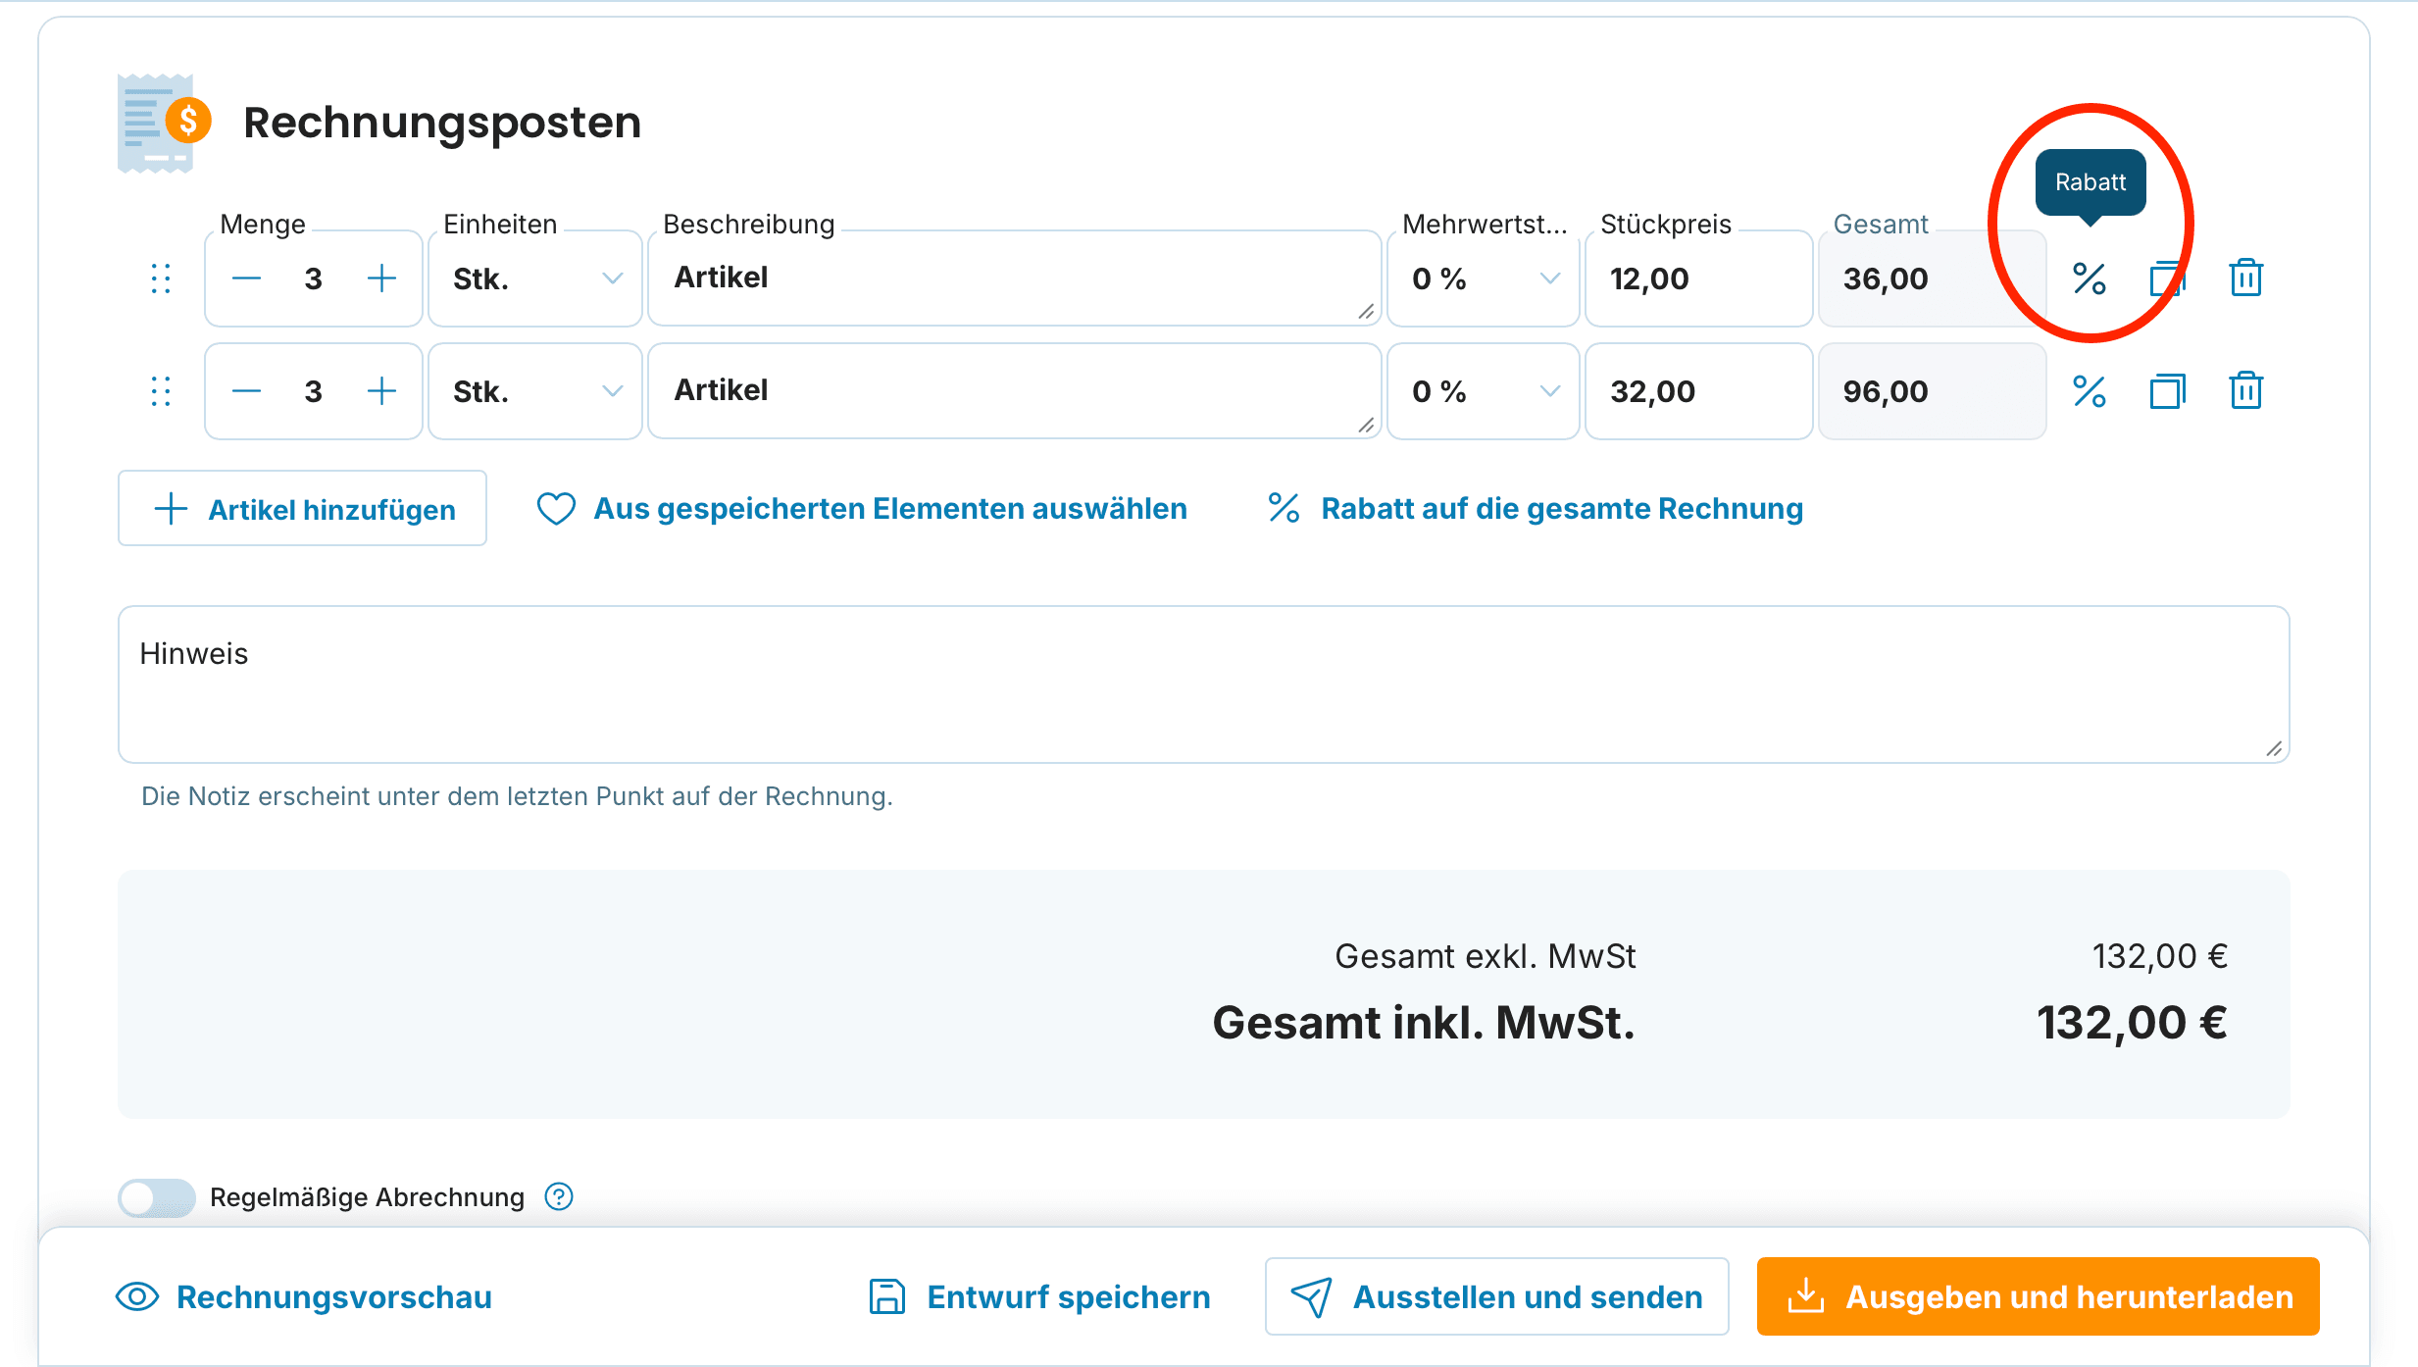Duplicate the line item totaling 36,00
The image size is (2418, 1367).
2168,279
